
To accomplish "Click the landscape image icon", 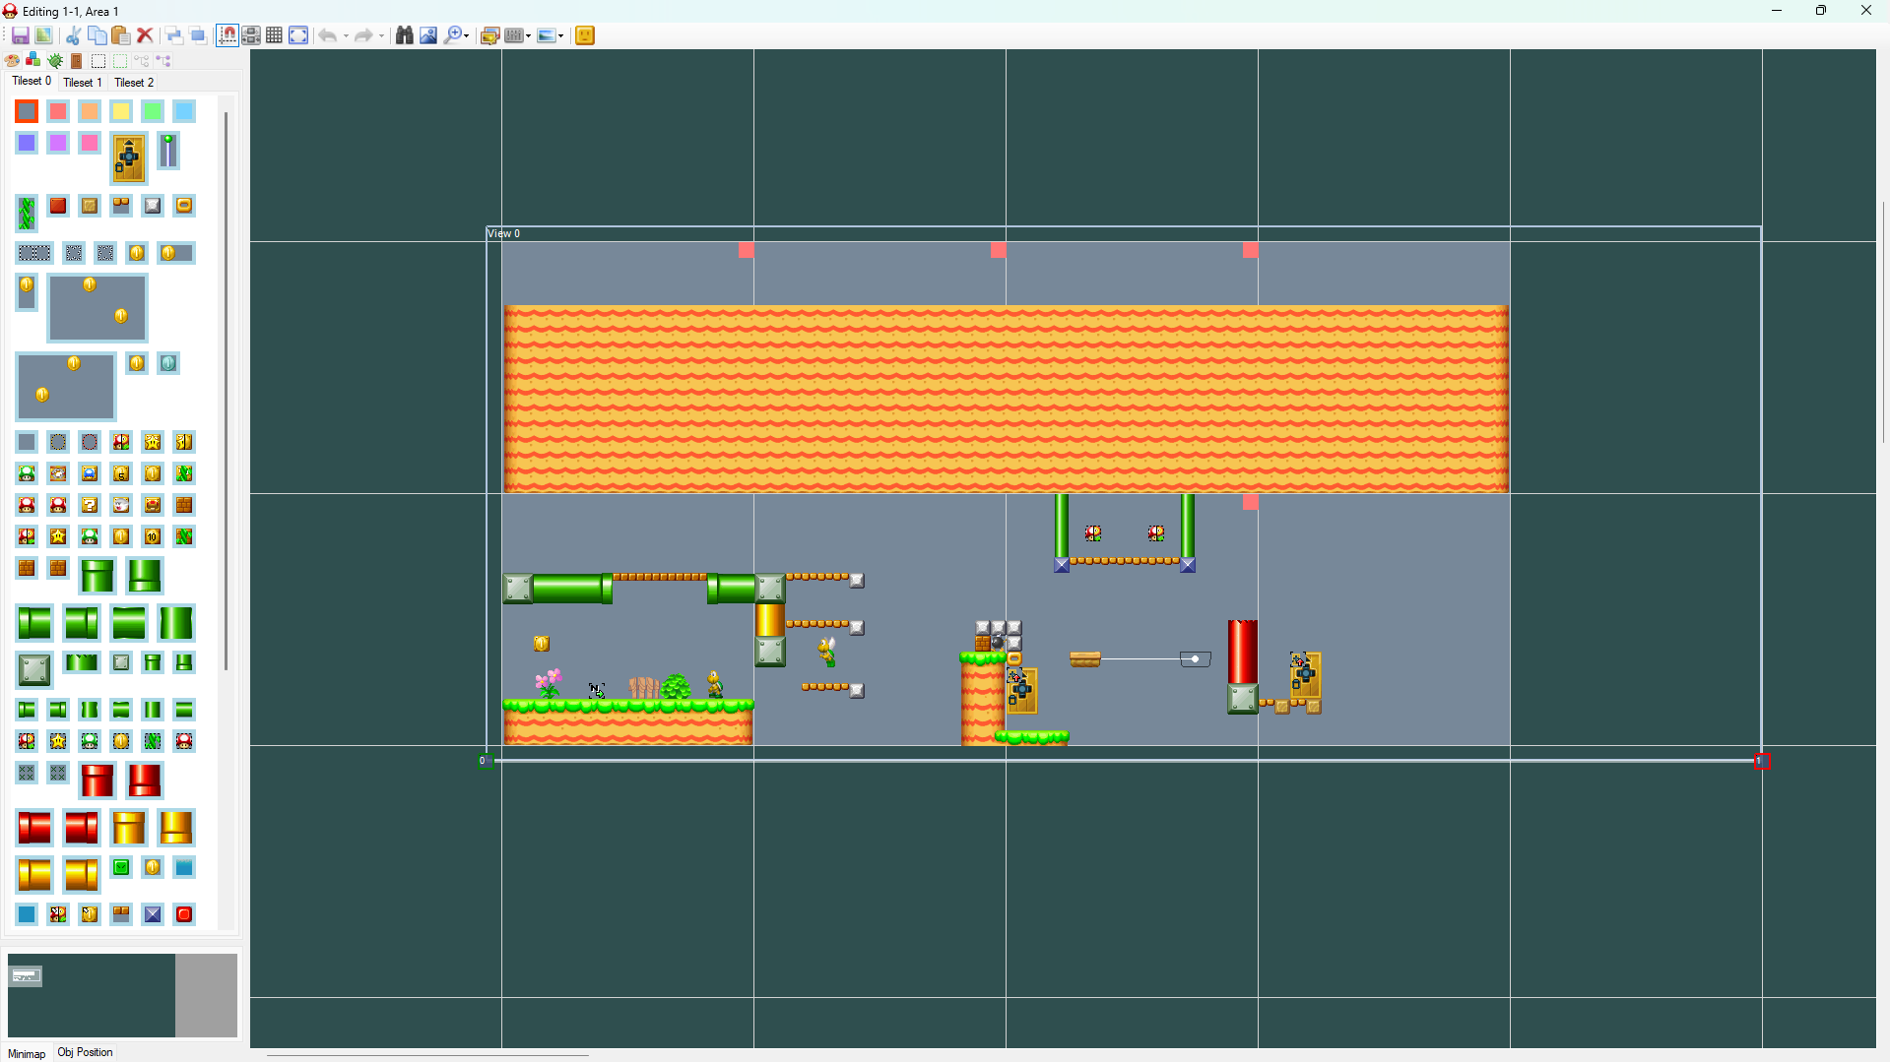I will [547, 35].
